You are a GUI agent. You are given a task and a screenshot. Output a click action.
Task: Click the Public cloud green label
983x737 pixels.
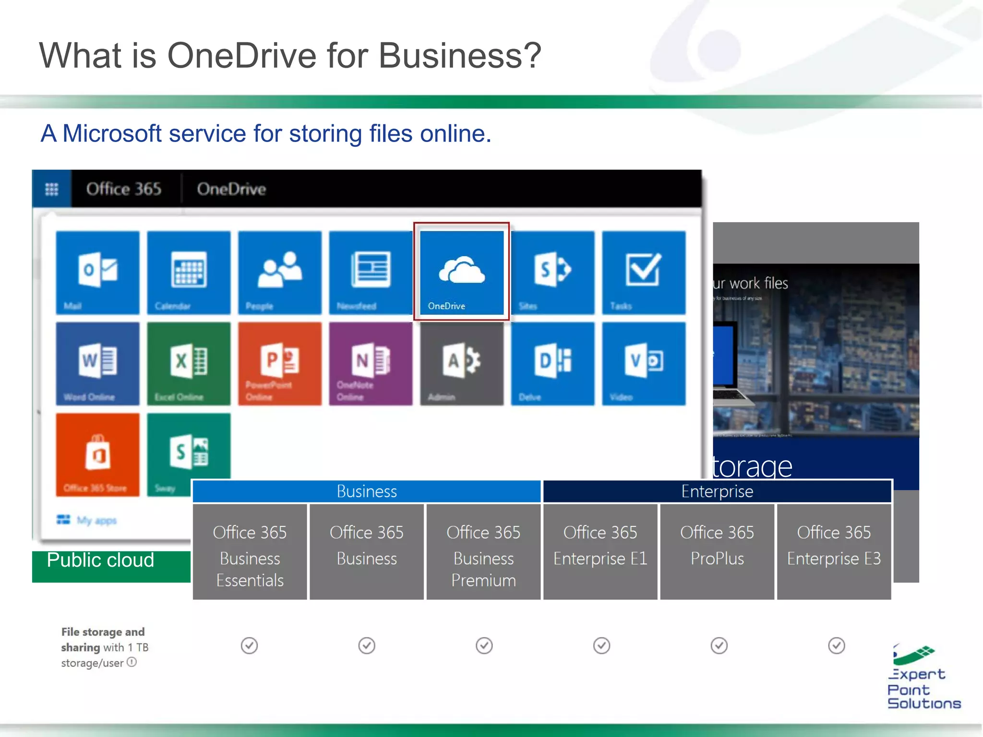tap(111, 566)
